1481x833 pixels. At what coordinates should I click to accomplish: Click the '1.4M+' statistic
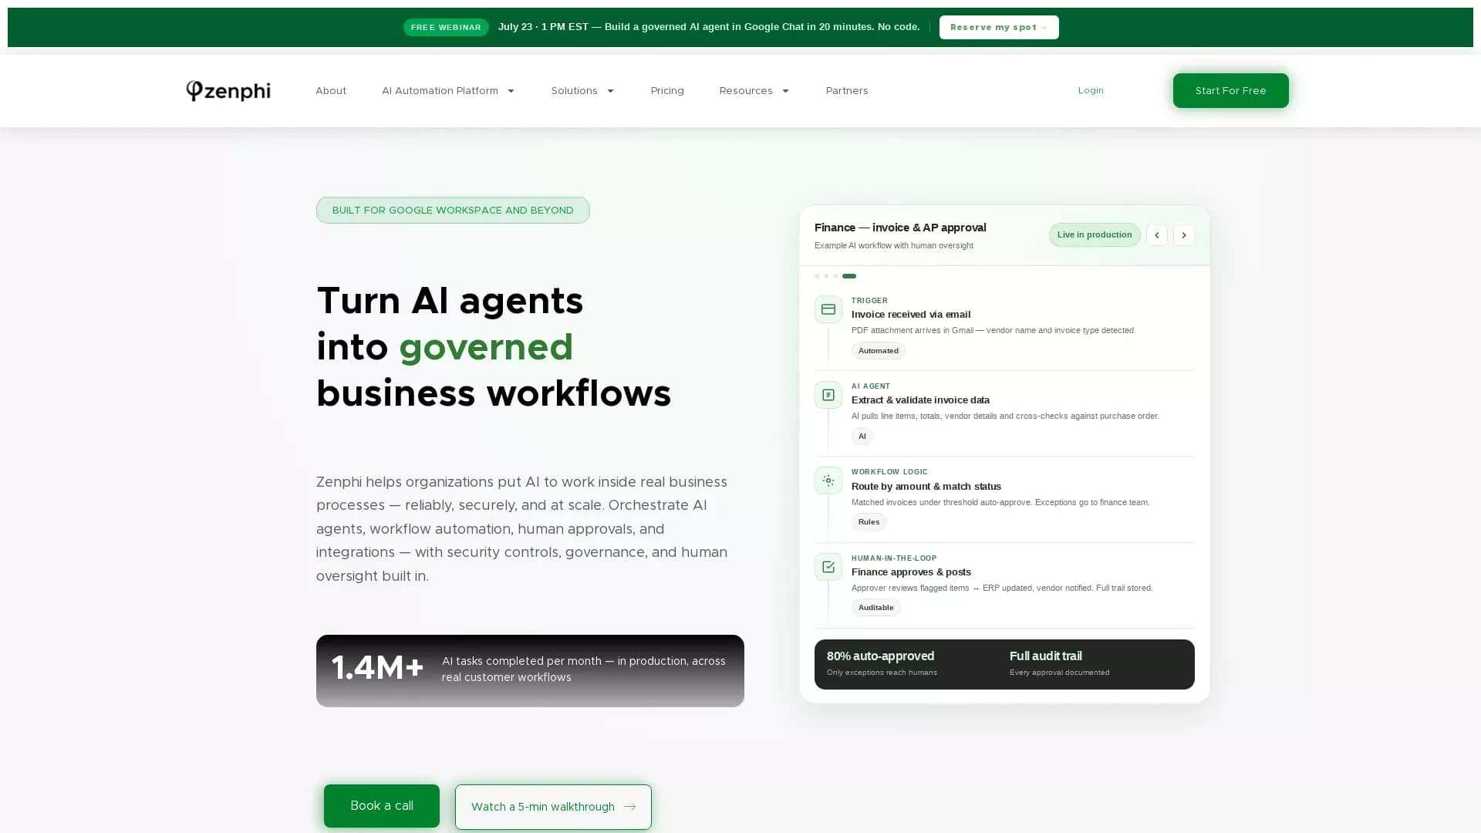click(x=378, y=668)
